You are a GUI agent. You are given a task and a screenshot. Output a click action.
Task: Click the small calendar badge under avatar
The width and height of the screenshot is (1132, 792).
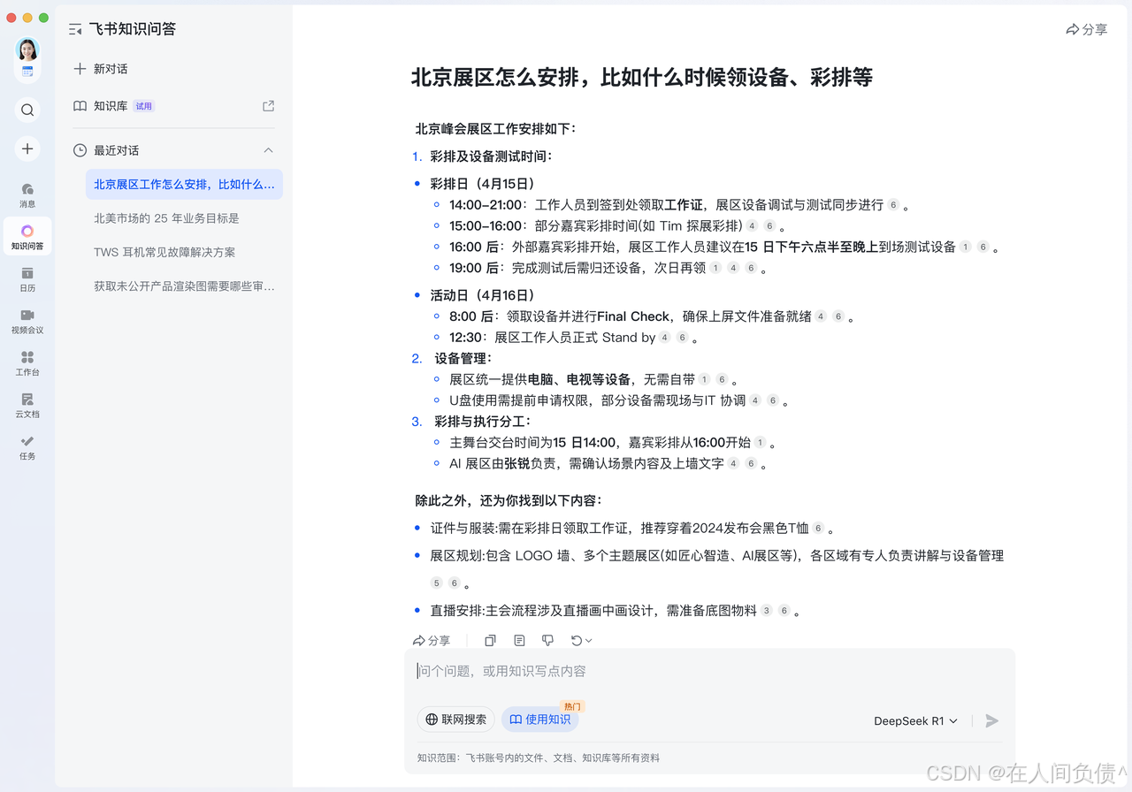(27, 71)
